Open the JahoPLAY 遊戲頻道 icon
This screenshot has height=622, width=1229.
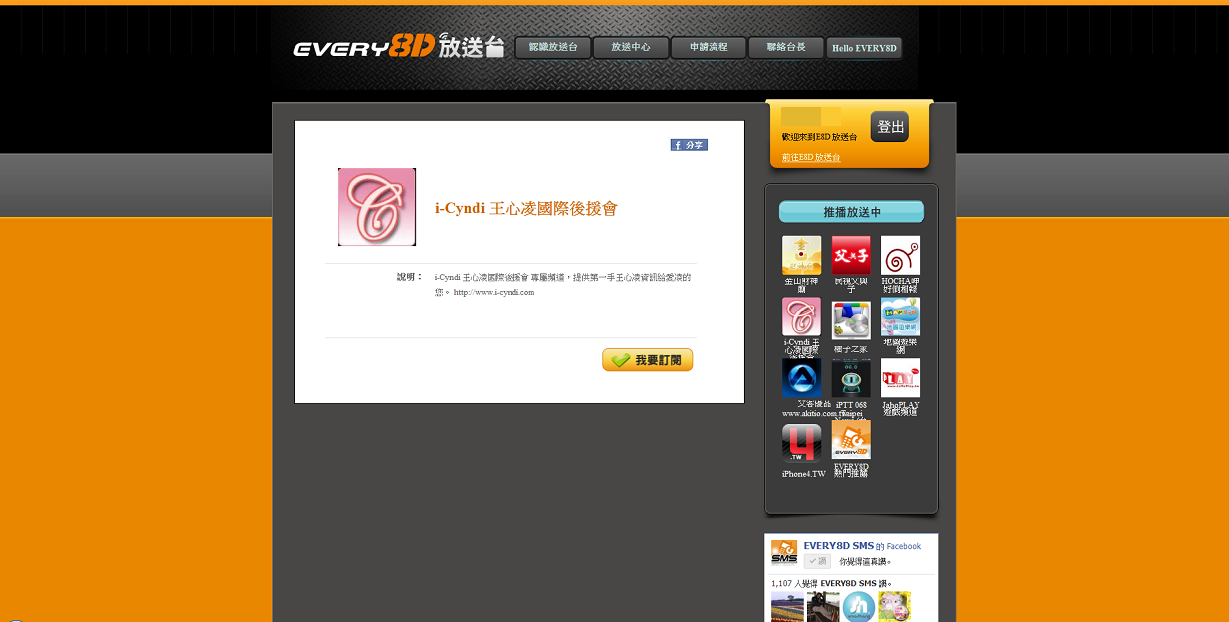coord(900,378)
